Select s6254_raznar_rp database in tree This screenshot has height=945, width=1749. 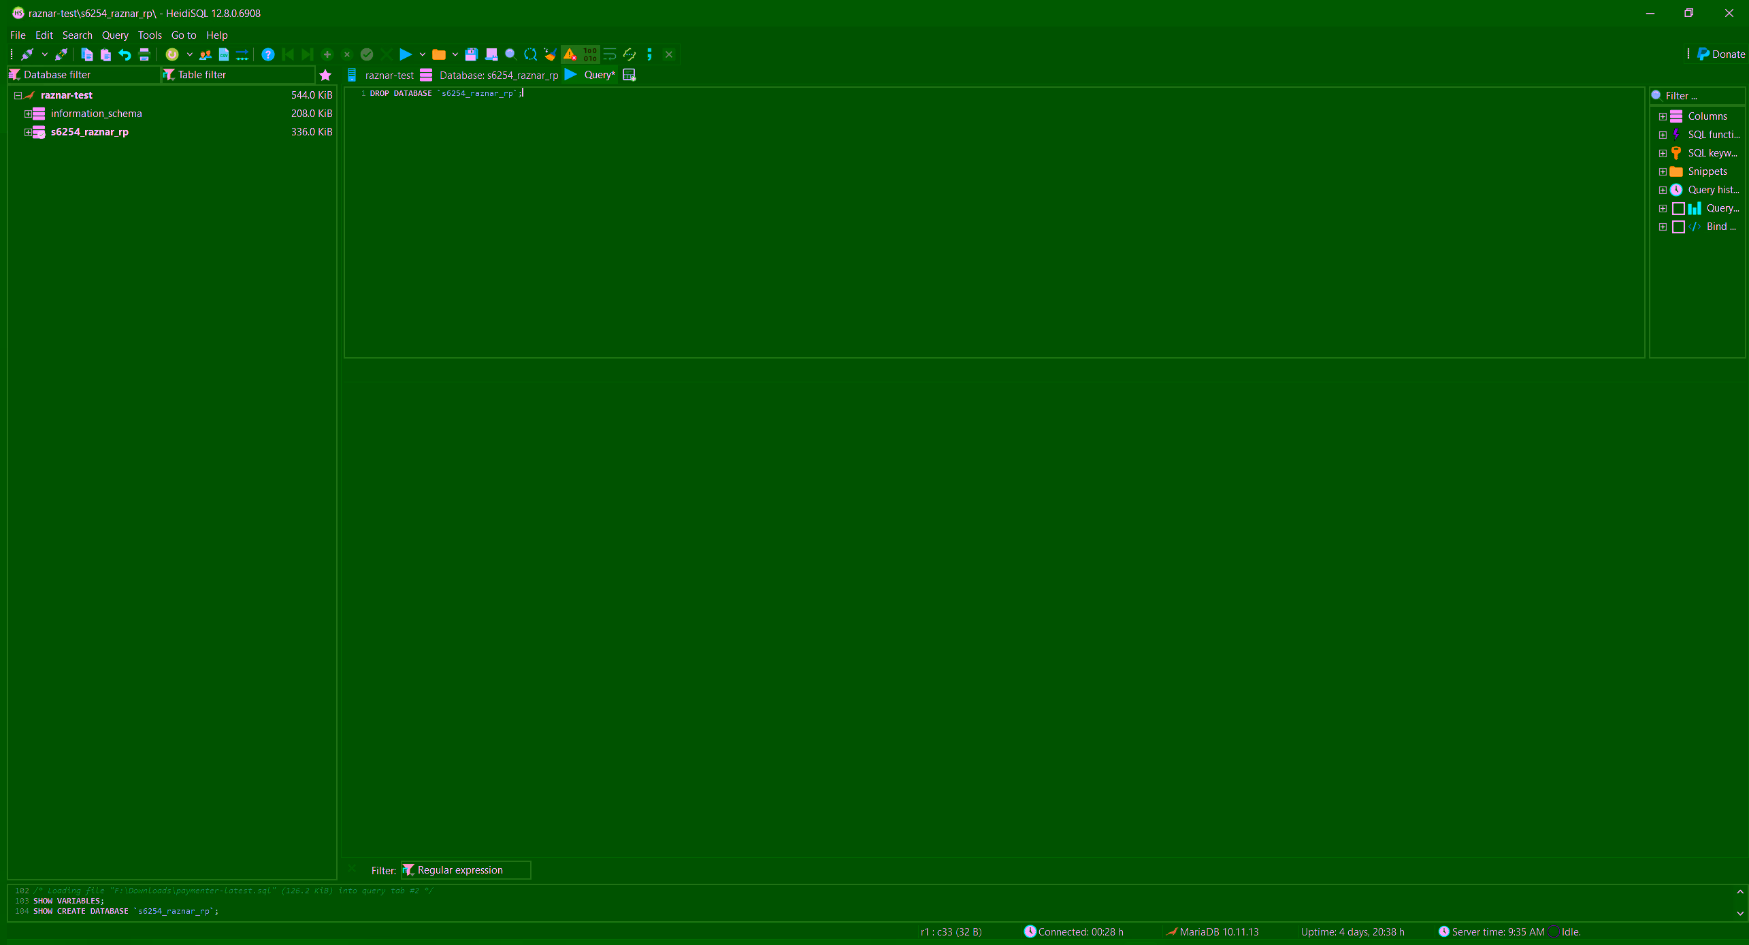[89, 132]
